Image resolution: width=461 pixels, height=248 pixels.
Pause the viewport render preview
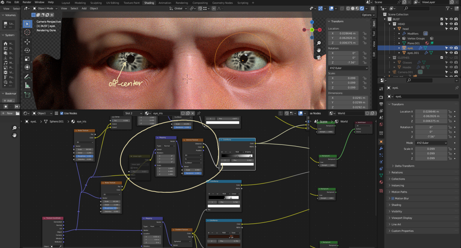(372, 8)
